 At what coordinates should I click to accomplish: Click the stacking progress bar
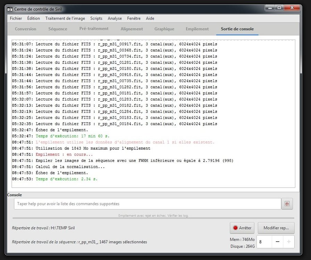pos(153,218)
